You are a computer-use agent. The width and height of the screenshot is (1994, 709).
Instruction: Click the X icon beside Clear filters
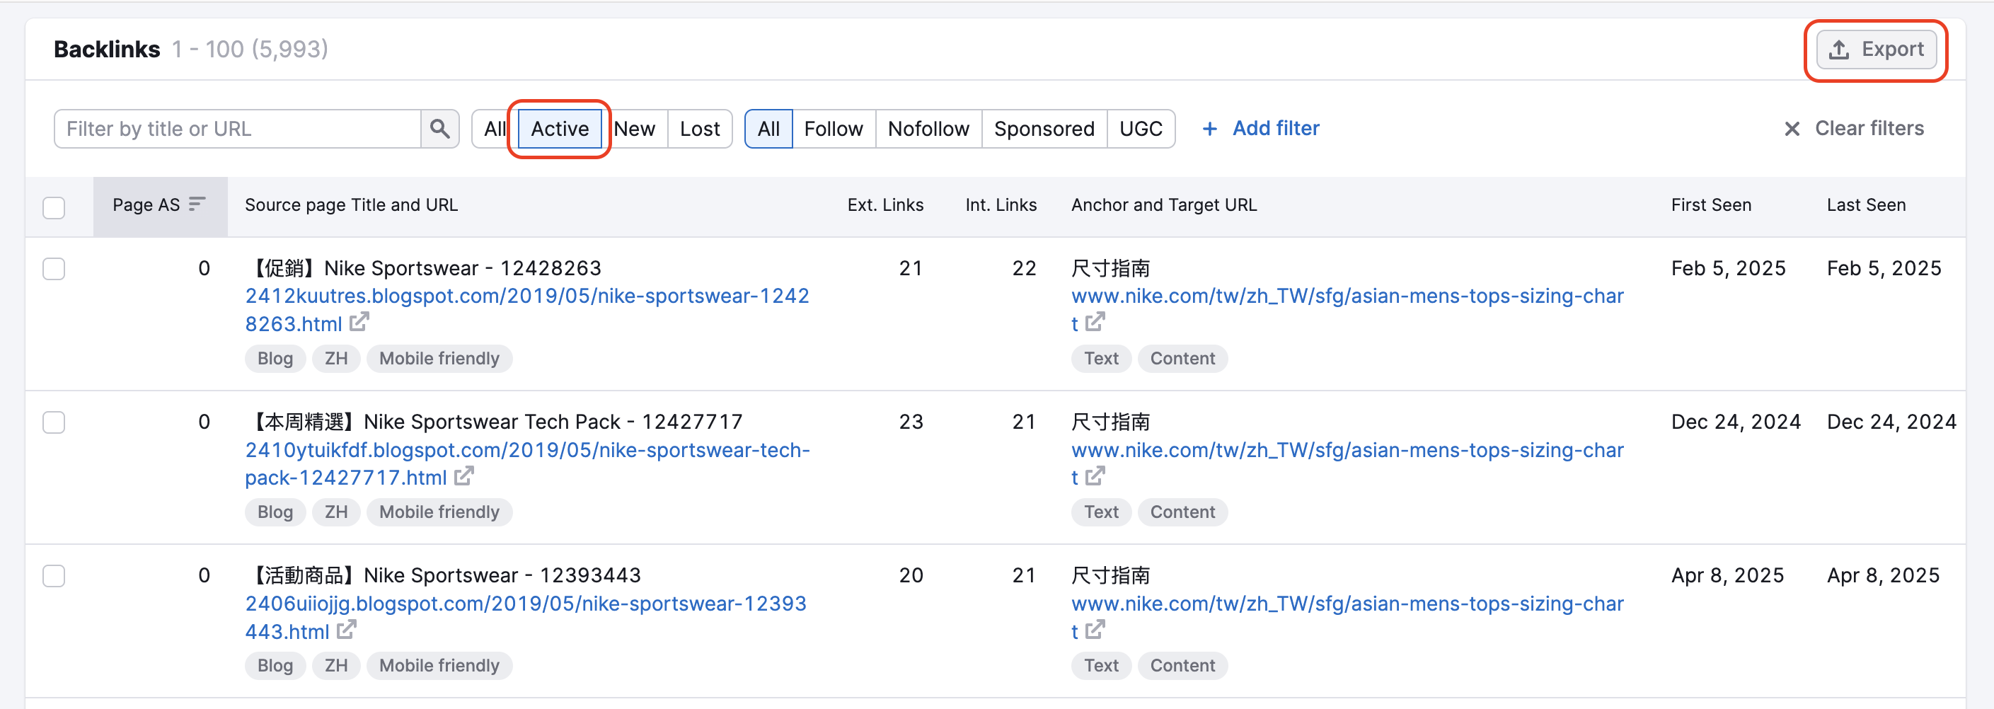[x=1792, y=129]
